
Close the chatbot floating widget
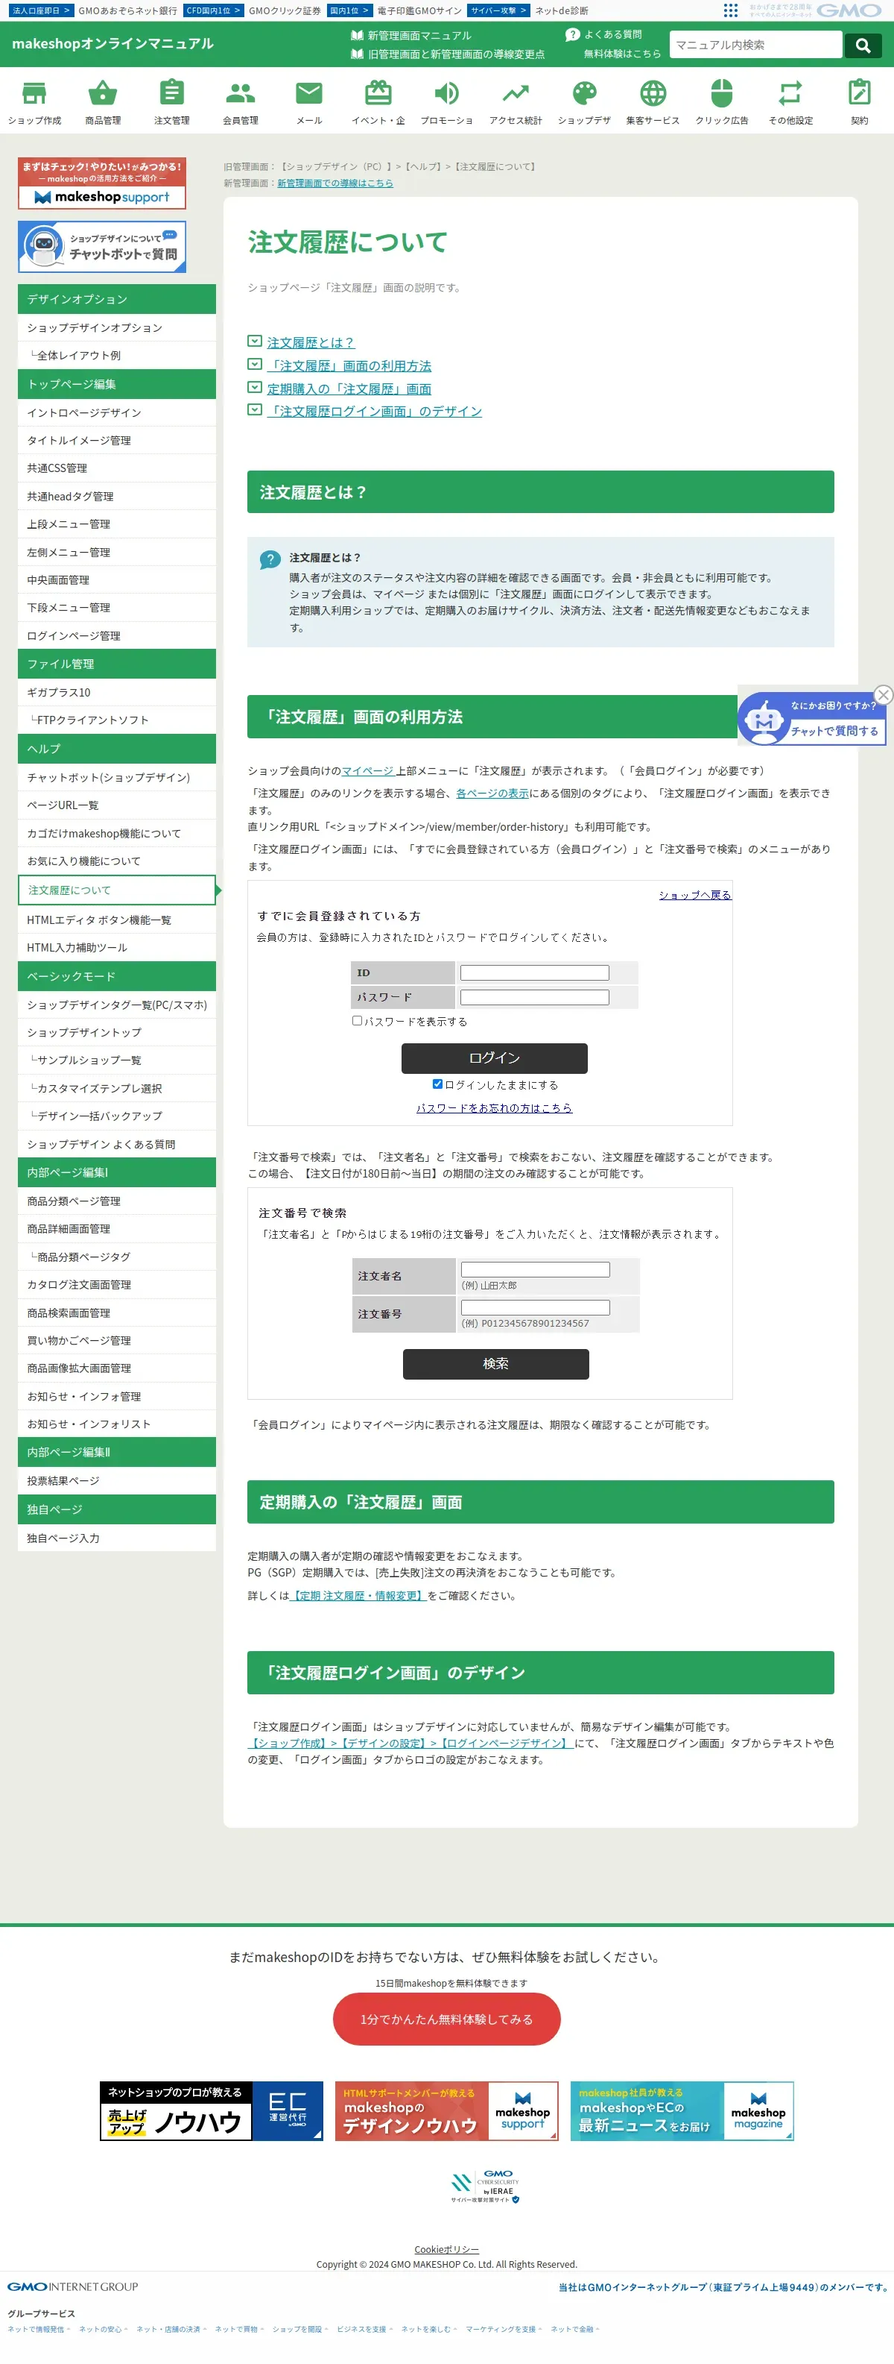pos(883,695)
